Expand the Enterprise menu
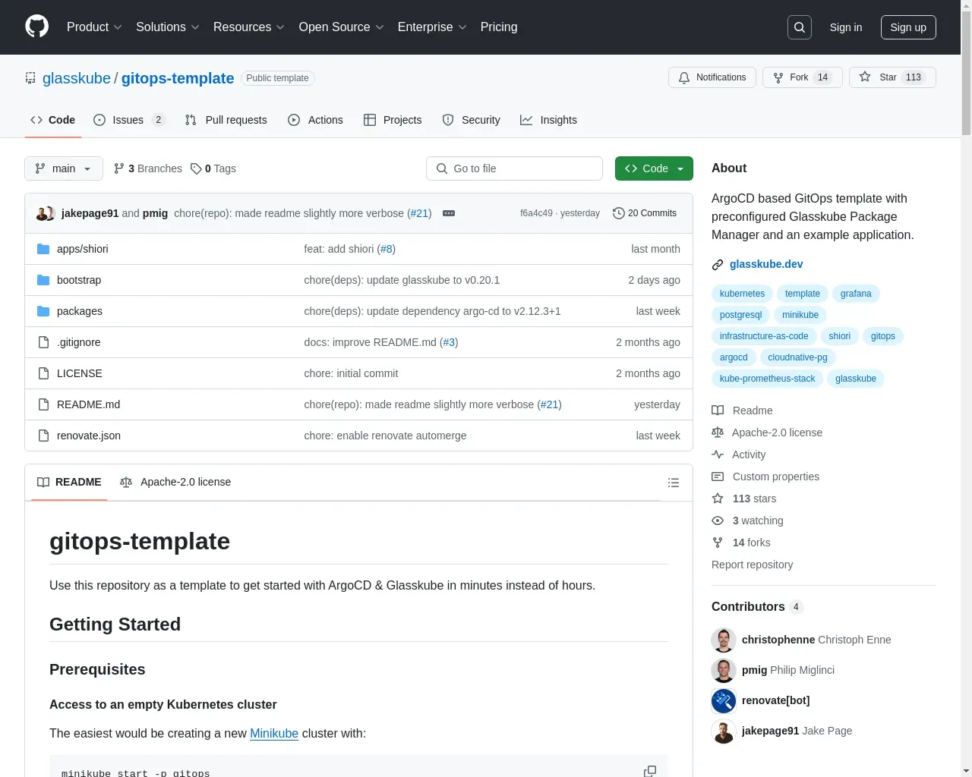972x777 pixels. click(x=432, y=27)
